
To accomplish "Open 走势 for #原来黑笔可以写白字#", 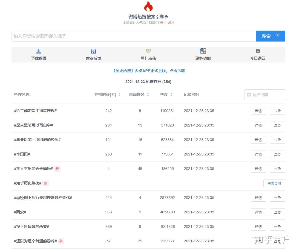I will coord(277,125).
